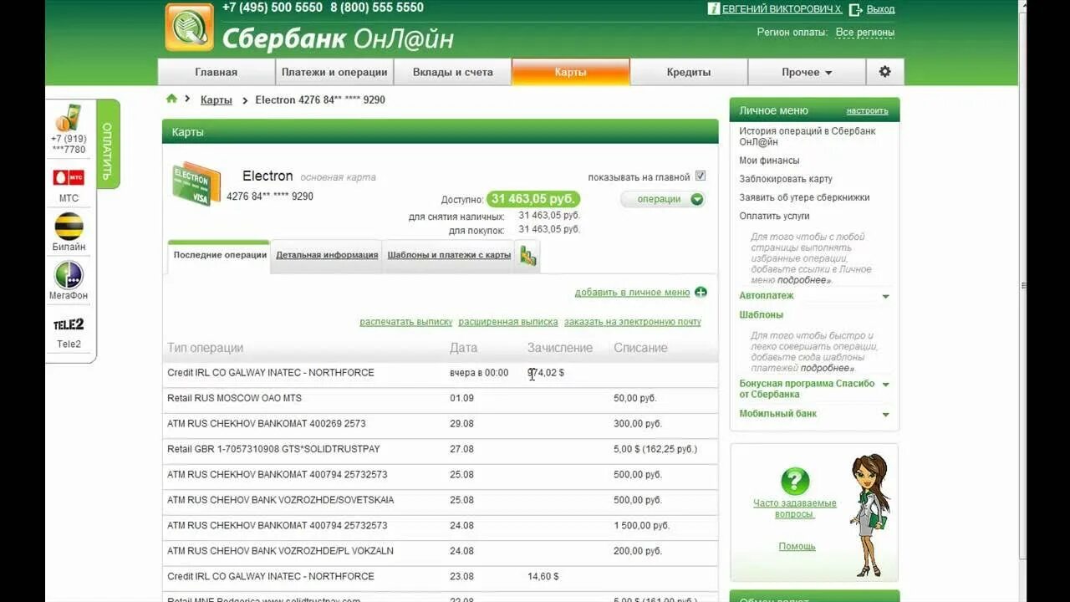This screenshot has height=602, width=1070.
Task: Click the 'Списание' column header
Action: 640,348
